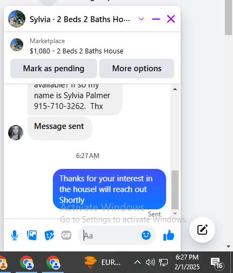
Task: Attach a photo using the image icon
Action: [x=32, y=235]
